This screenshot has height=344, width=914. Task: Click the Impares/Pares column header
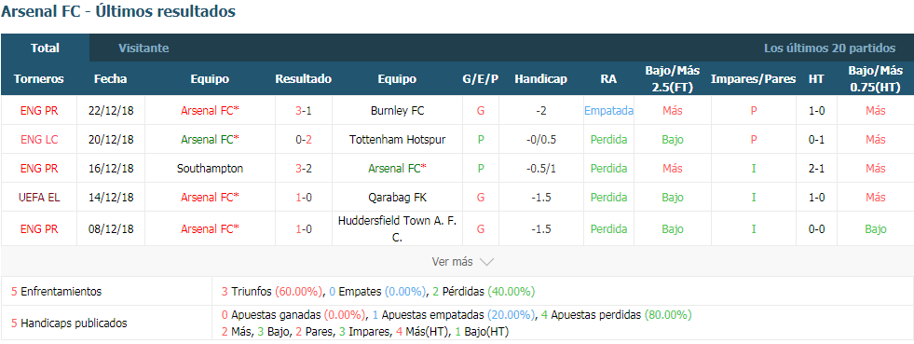(753, 78)
